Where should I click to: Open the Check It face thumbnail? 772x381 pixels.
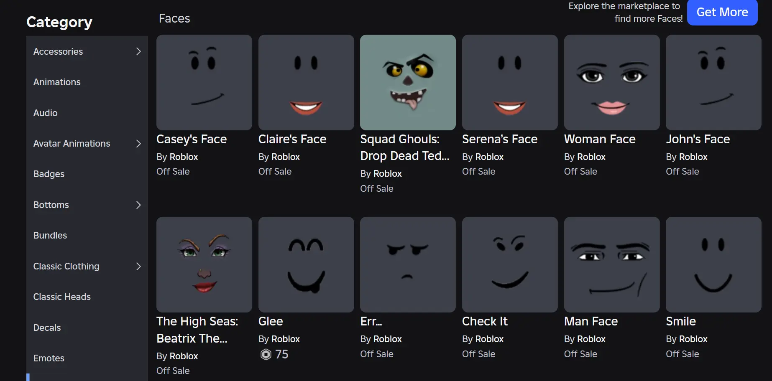[510, 264]
